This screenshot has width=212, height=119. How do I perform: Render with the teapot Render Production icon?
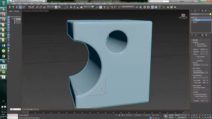(175, 7)
